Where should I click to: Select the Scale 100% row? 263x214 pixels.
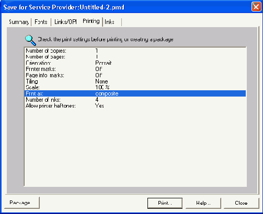[x=135, y=87]
